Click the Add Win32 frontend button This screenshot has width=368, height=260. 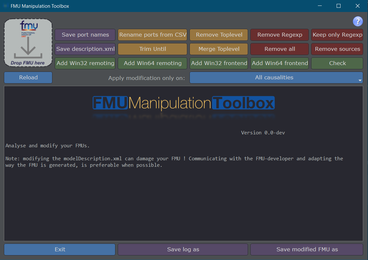click(219, 63)
